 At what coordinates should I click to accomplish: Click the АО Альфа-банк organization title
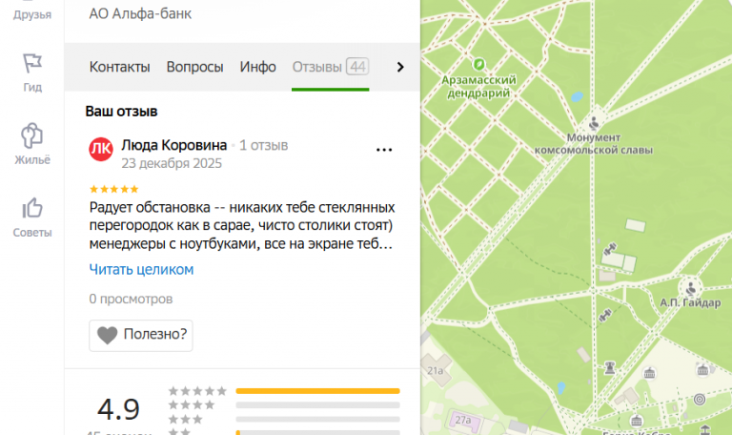(140, 13)
